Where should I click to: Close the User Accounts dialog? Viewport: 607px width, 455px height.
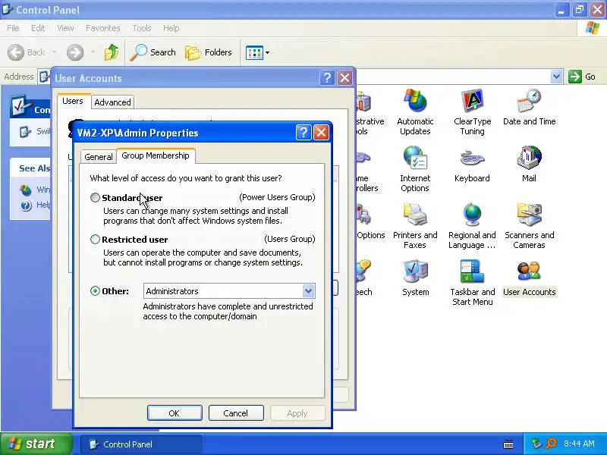(x=344, y=78)
